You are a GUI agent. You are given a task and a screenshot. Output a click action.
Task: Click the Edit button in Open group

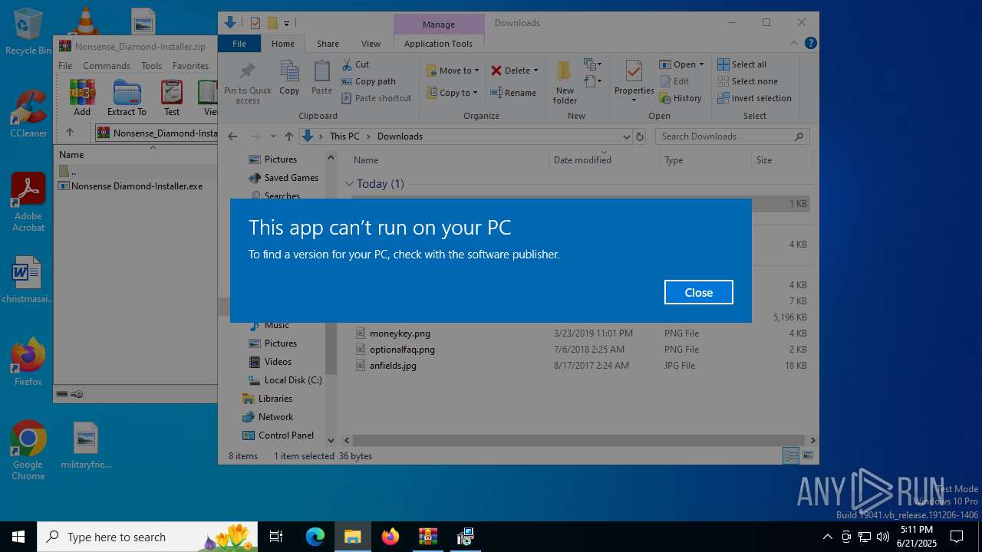pos(674,81)
